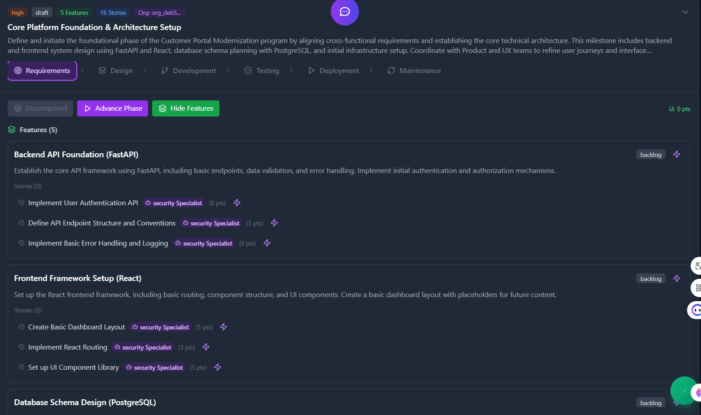
Task: Click the Hide Features button
Action: click(x=186, y=108)
